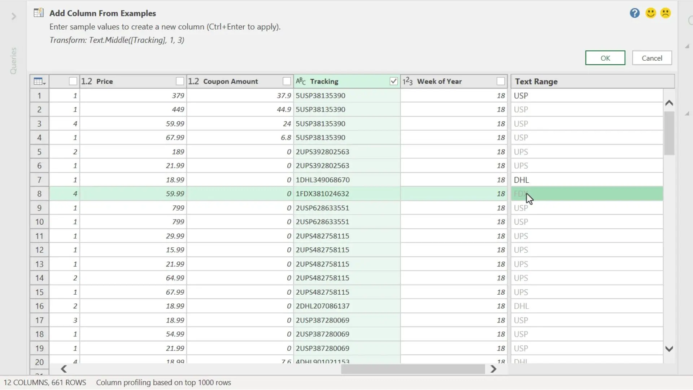Screen dimensions: 693x390
Task: Click the decimal icon on Coupon Amount
Action: (x=193, y=81)
